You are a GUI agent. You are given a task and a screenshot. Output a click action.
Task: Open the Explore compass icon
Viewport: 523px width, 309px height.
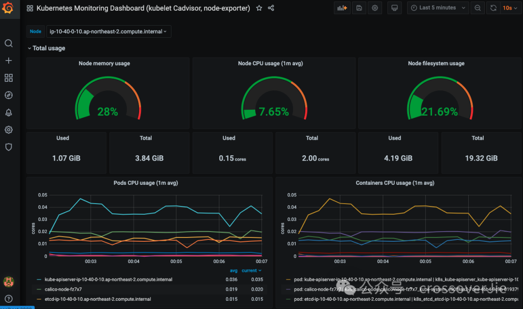(x=8, y=95)
